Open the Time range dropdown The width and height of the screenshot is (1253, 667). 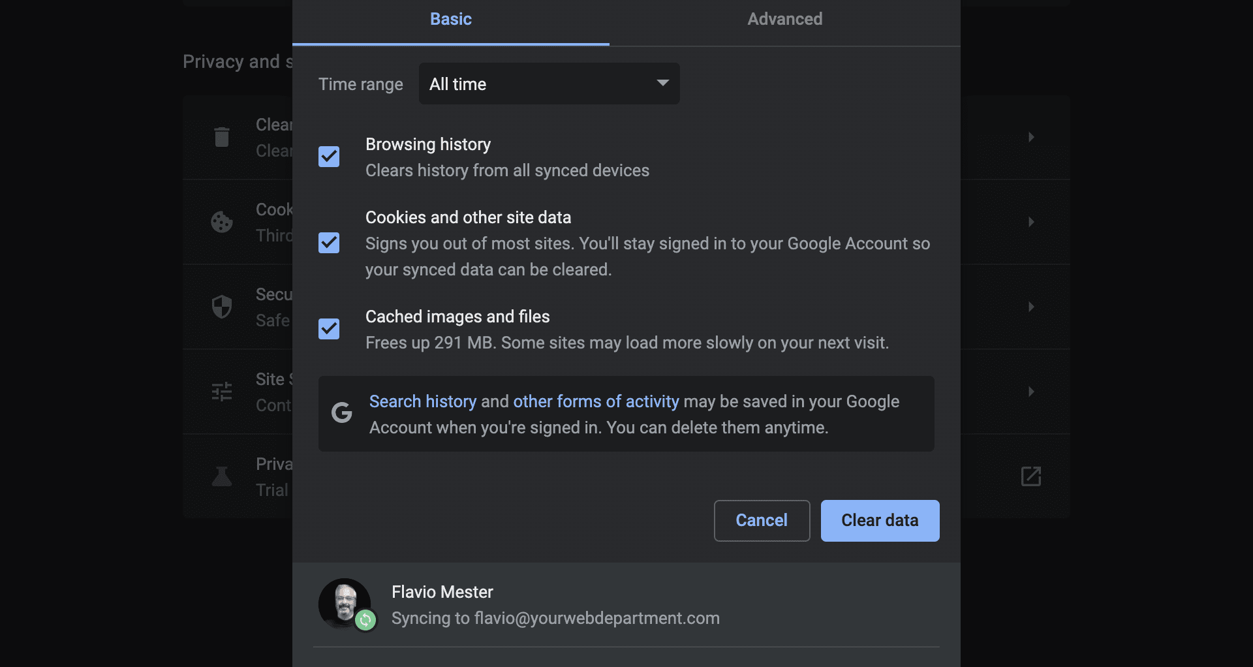point(548,84)
